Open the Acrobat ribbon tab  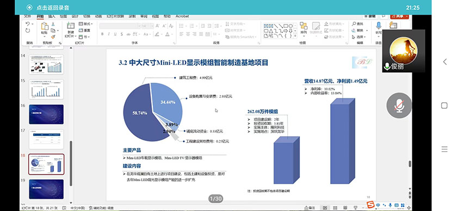(182, 16)
